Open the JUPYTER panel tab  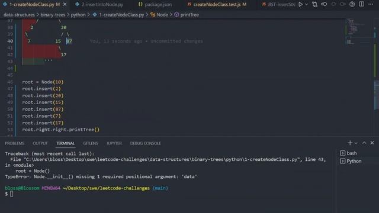point(114,143)
